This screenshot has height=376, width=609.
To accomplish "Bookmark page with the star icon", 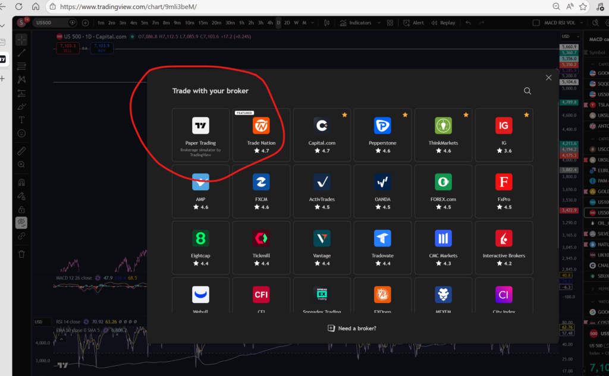I will pos(583,7).
